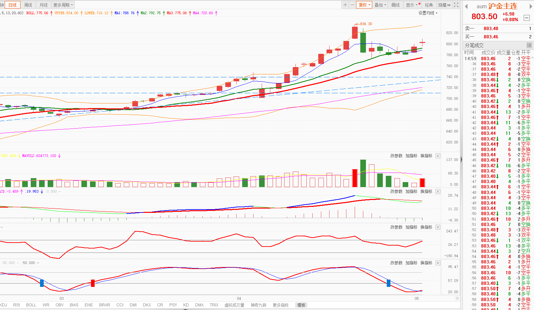Image resolution: width=534 pixels, height=310 pixels.
Task: Collapse quote panel with minus box
Action: pyautogui.click(x=527, y=18)
